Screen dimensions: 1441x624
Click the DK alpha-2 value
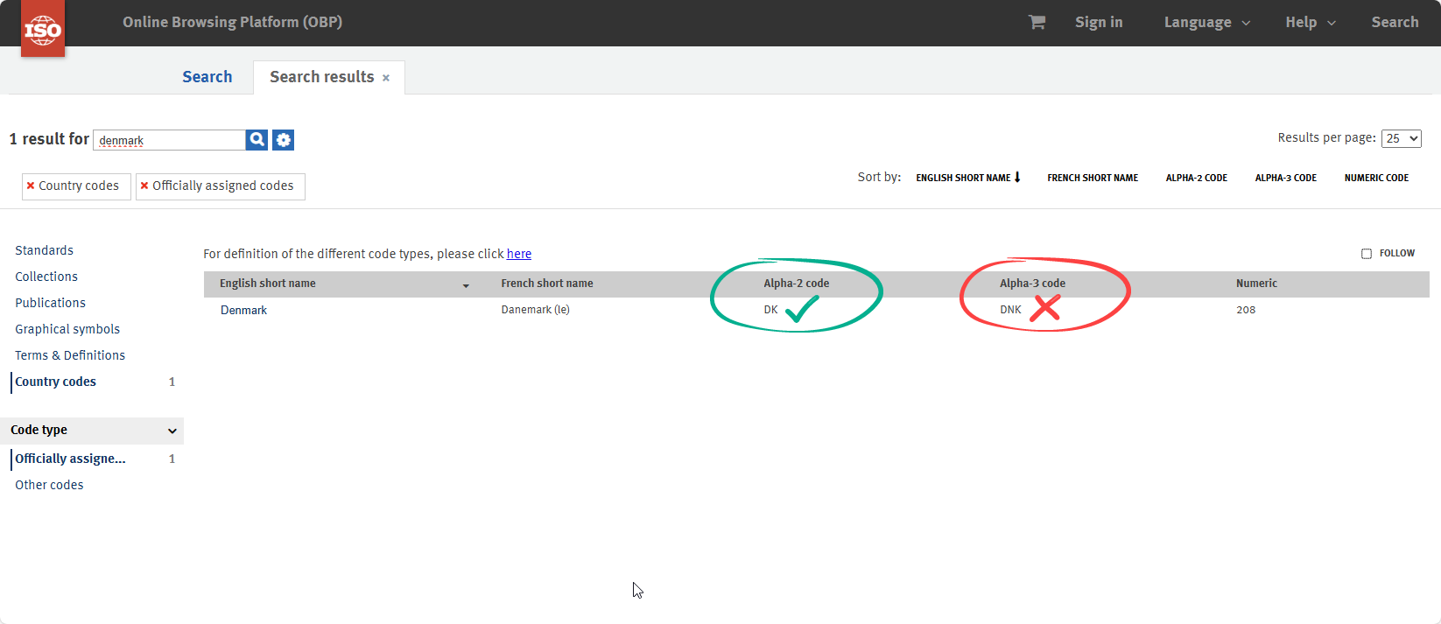770,310
